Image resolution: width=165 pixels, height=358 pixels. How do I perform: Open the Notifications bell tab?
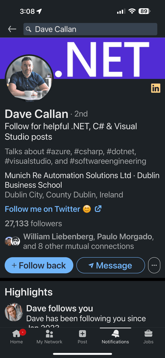(x=115, y=336)
